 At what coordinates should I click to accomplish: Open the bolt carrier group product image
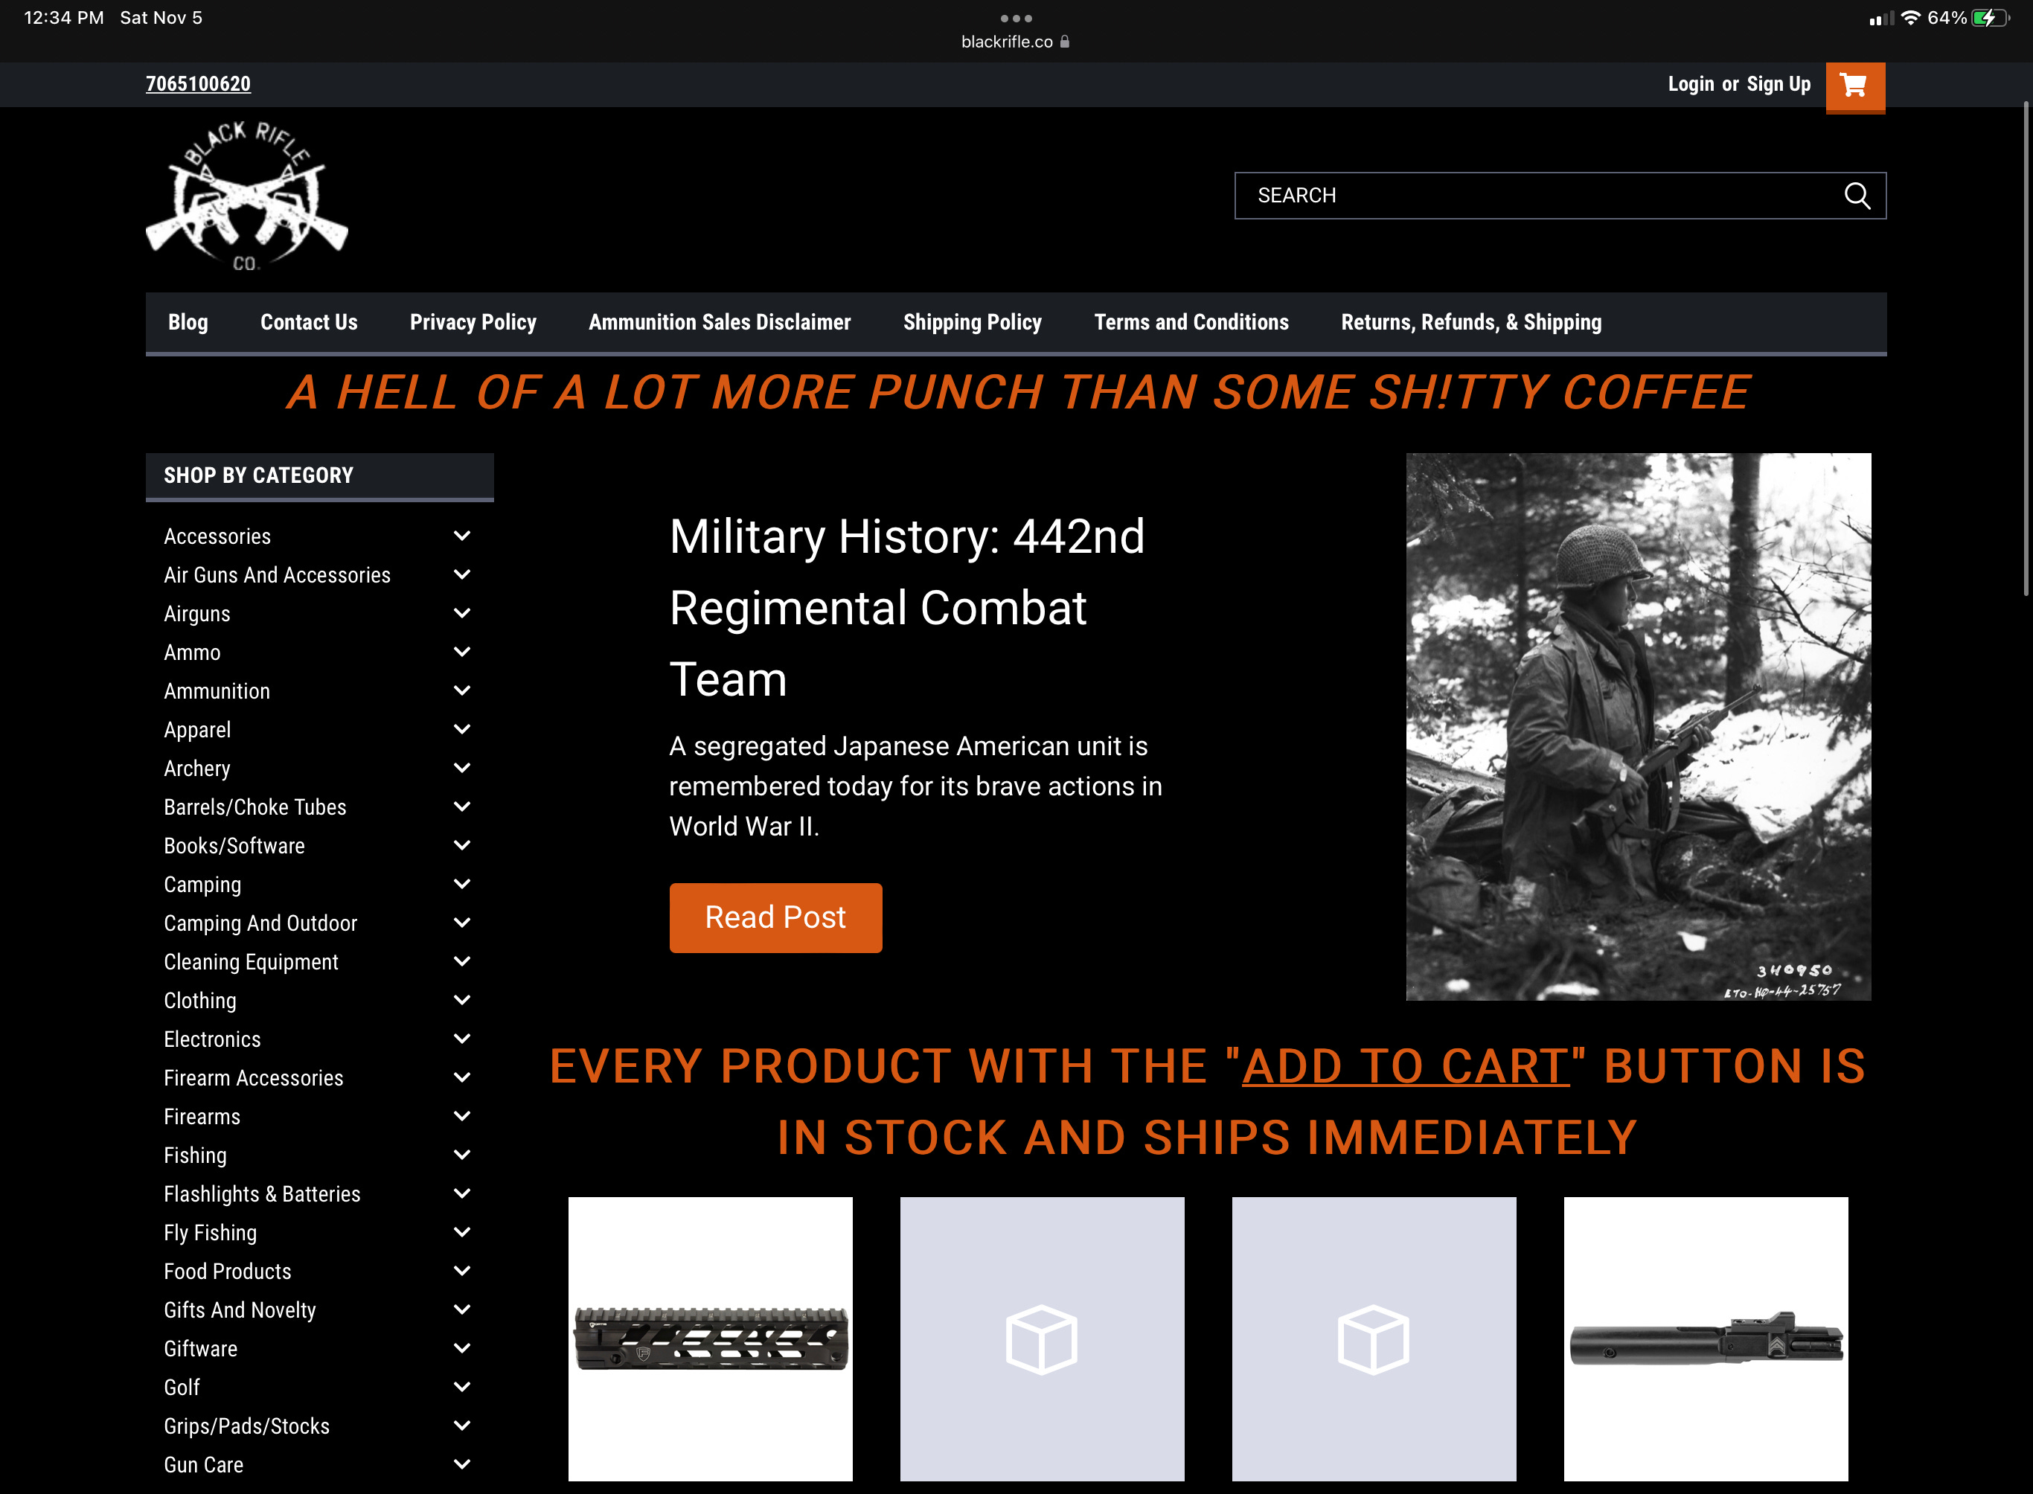(x=1706, y=1338)
